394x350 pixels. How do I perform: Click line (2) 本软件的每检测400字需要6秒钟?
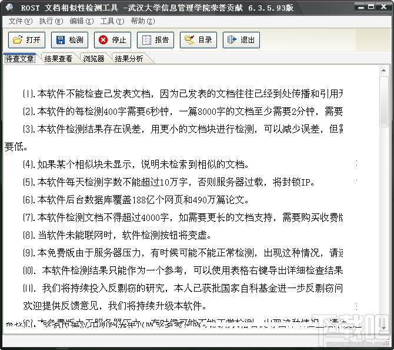click(x=183, y=111)
